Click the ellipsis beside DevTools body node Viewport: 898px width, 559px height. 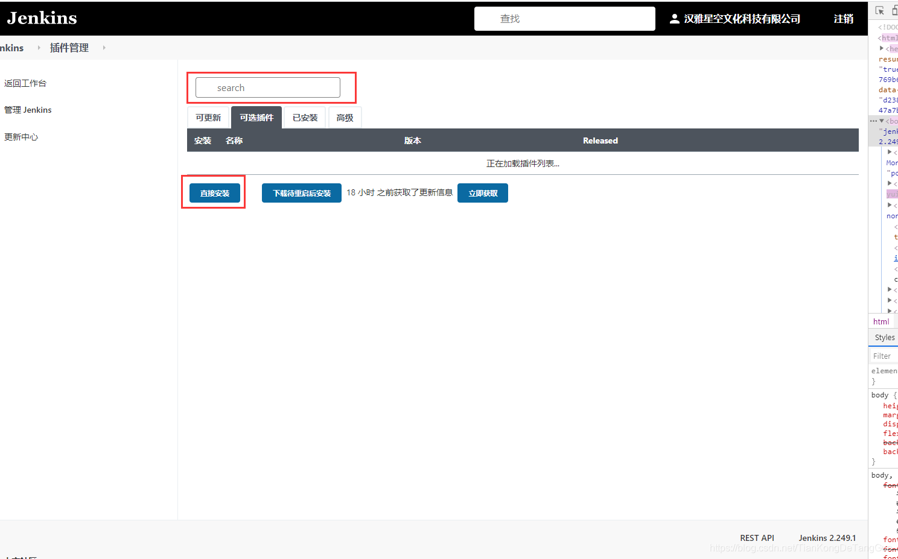[873, 121]
